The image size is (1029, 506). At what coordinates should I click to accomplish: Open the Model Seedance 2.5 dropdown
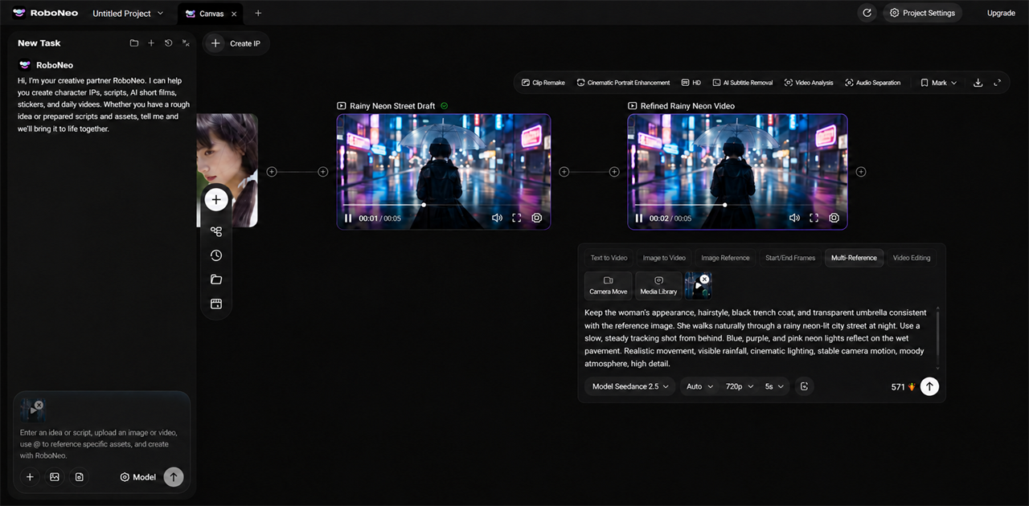[x=630, y=386]
